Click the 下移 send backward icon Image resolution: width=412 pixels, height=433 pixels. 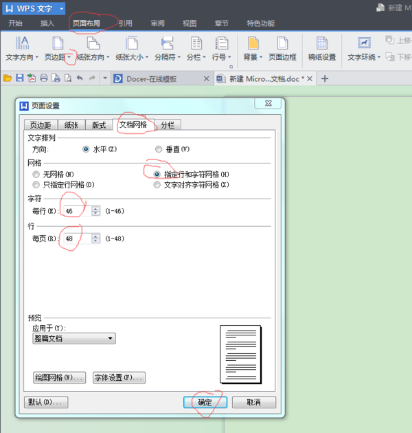(389, 57)
